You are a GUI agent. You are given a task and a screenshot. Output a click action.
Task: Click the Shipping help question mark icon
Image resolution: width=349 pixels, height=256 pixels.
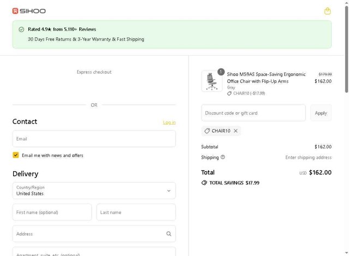[x=223, y=157]
